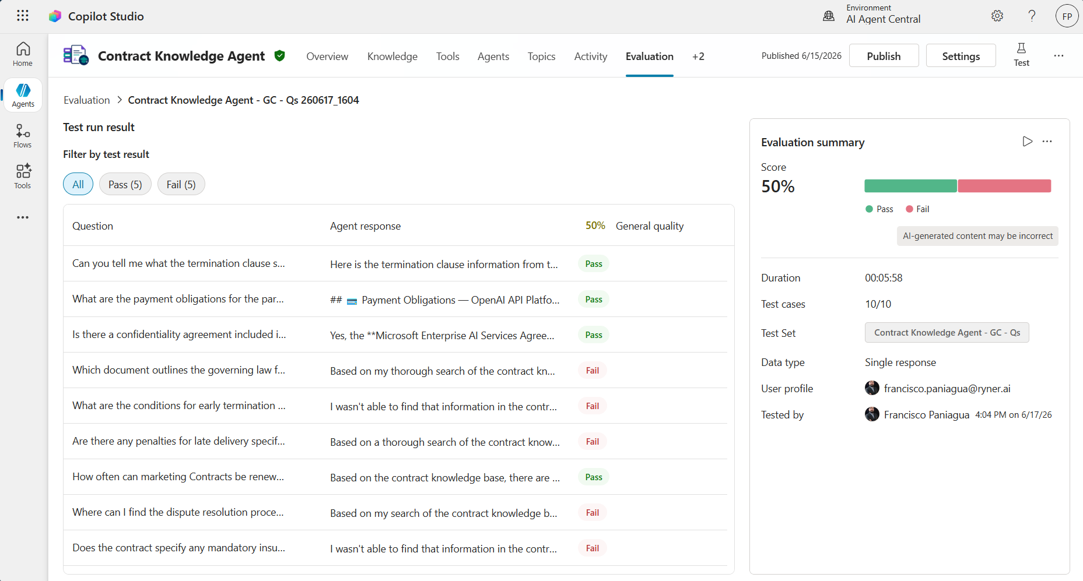1083x581 pixels.
Task: Click Pass badge for termination clause row
Action: (594, 264)
